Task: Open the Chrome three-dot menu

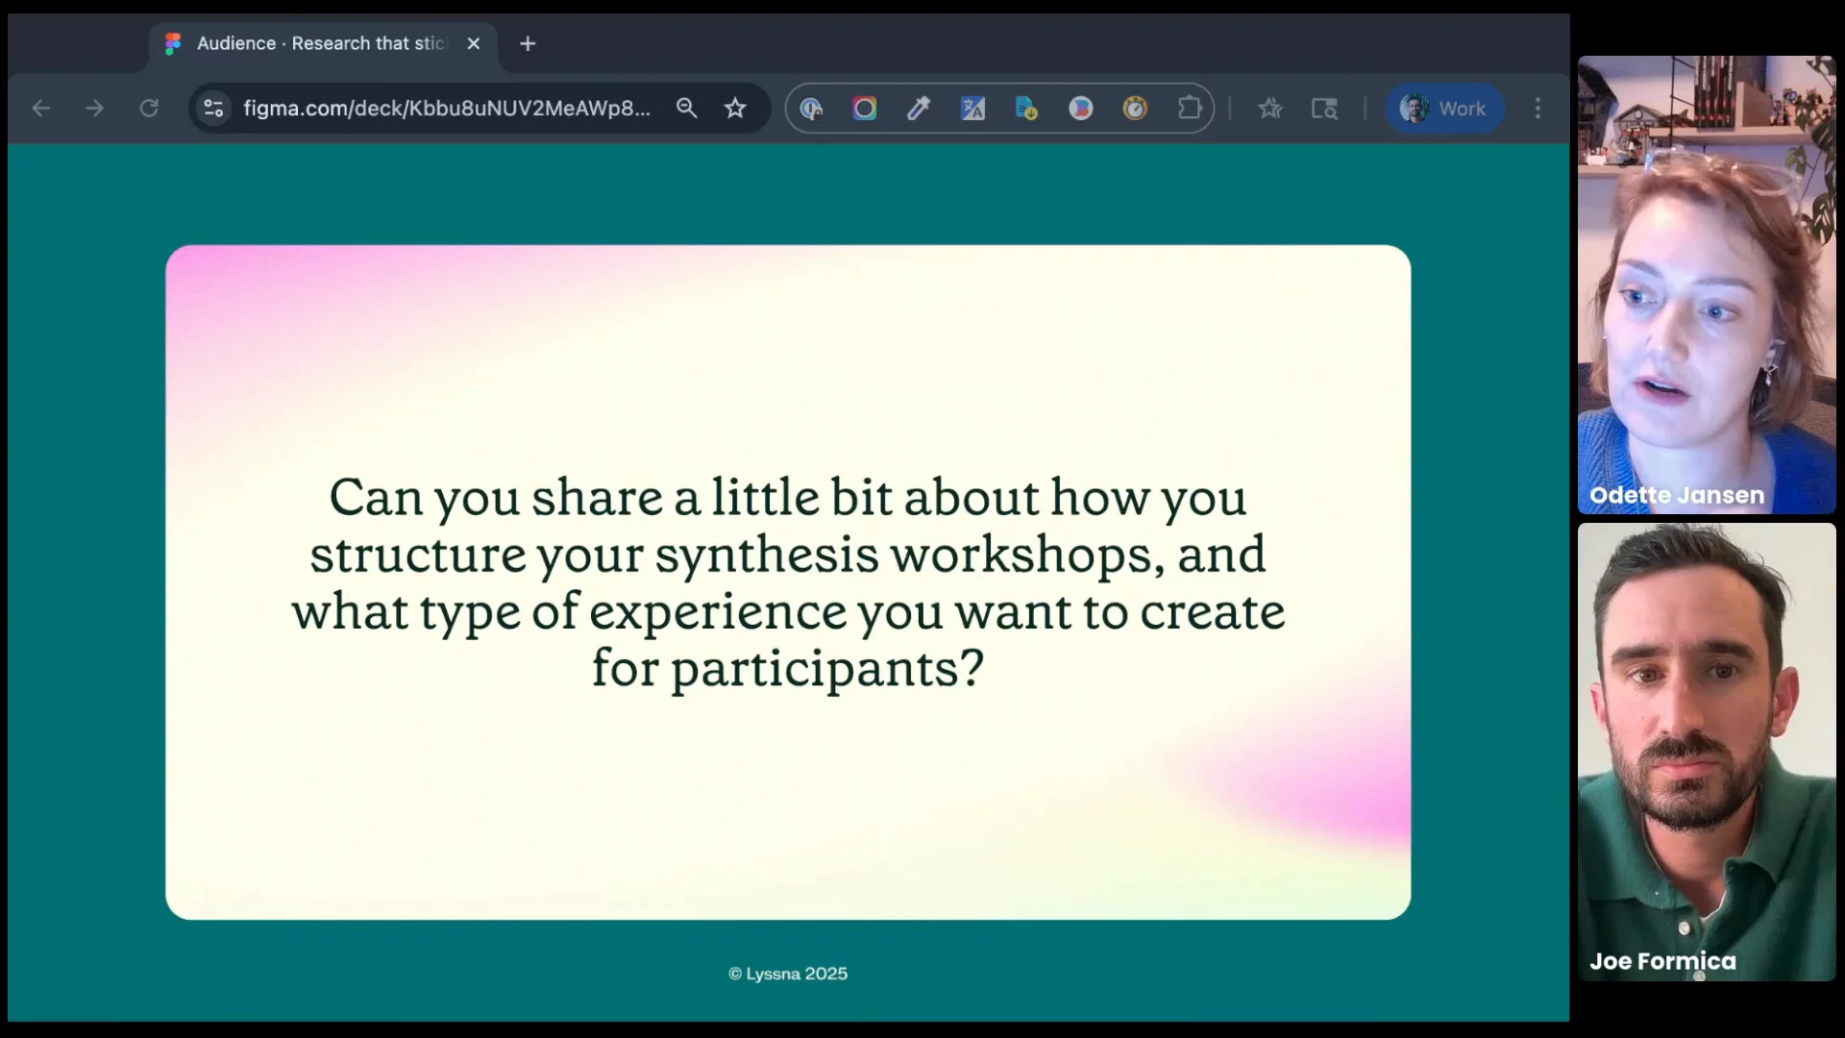Action: (1537, 109)
